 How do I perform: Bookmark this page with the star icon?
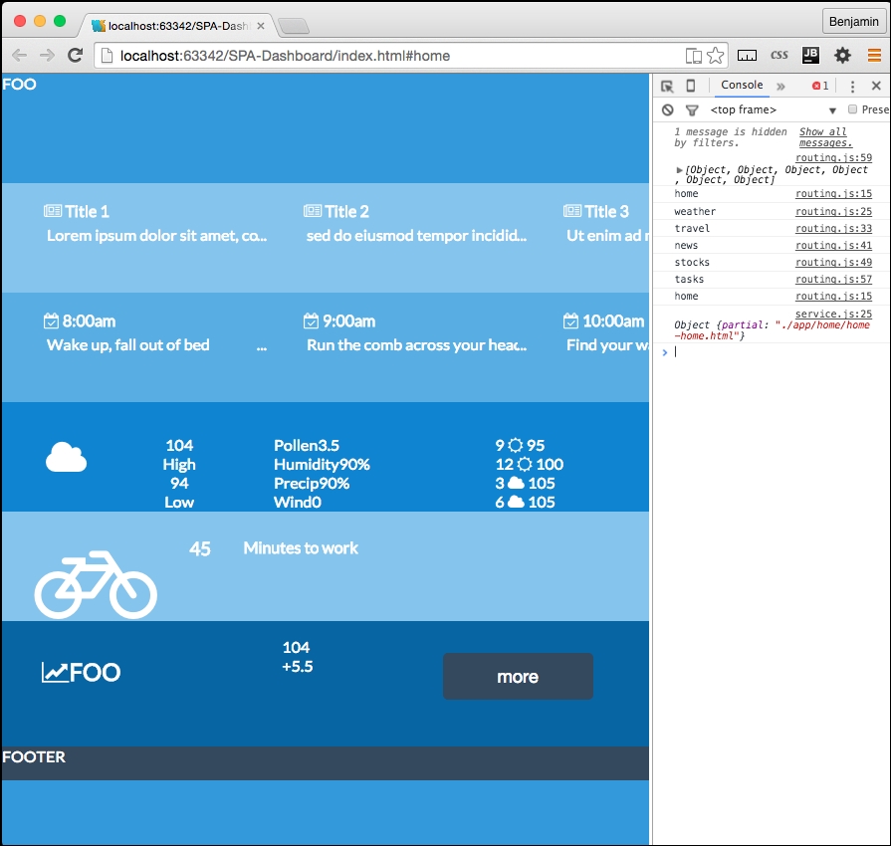click(716, 56)
